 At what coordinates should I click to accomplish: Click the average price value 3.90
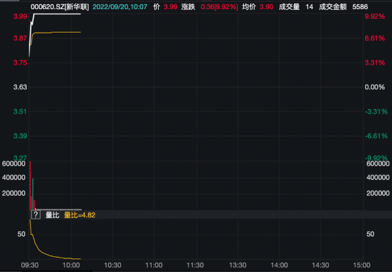coord(267,7)
